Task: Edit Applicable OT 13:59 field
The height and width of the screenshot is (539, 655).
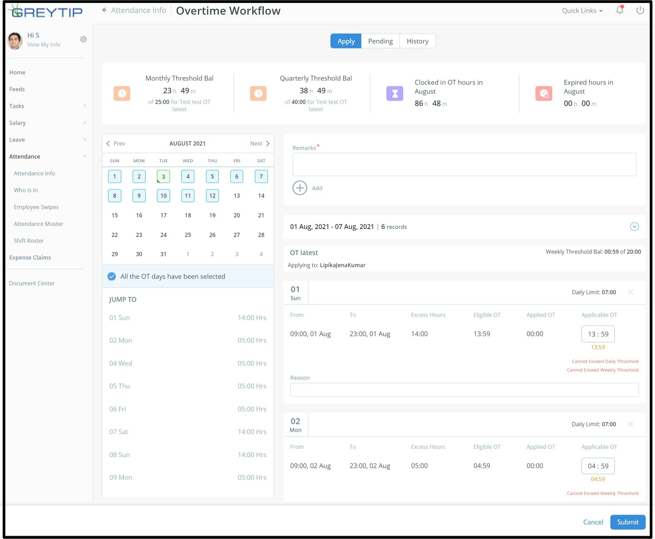Action: pos(598,334)
